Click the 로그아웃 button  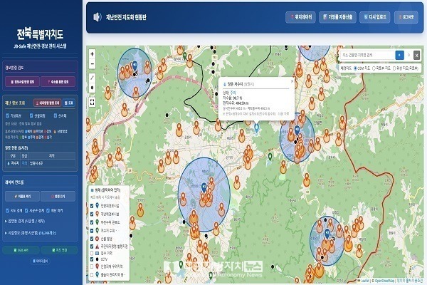tap(406, 17)
